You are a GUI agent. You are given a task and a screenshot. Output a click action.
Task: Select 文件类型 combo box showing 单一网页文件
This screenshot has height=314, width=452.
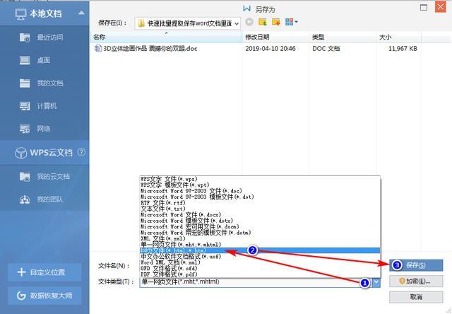260,282
